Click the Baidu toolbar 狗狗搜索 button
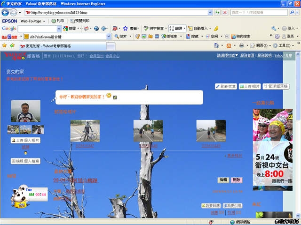 click(x=241, y=36)
